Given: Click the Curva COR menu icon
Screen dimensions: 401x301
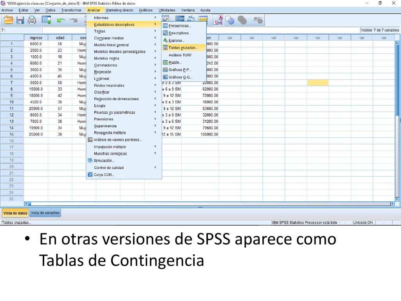Looking at the screenshot, I should tap(90, 174).
